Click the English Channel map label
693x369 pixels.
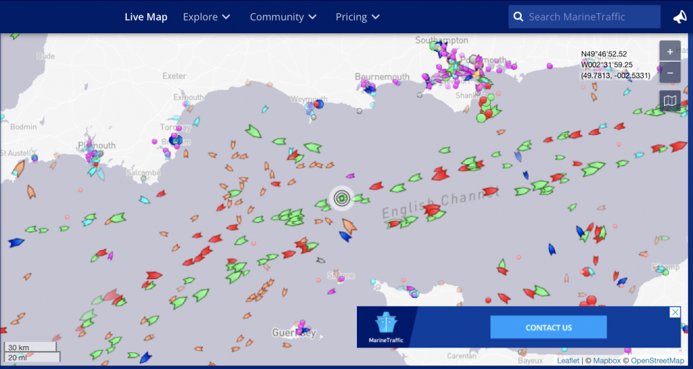pos(439,205)
